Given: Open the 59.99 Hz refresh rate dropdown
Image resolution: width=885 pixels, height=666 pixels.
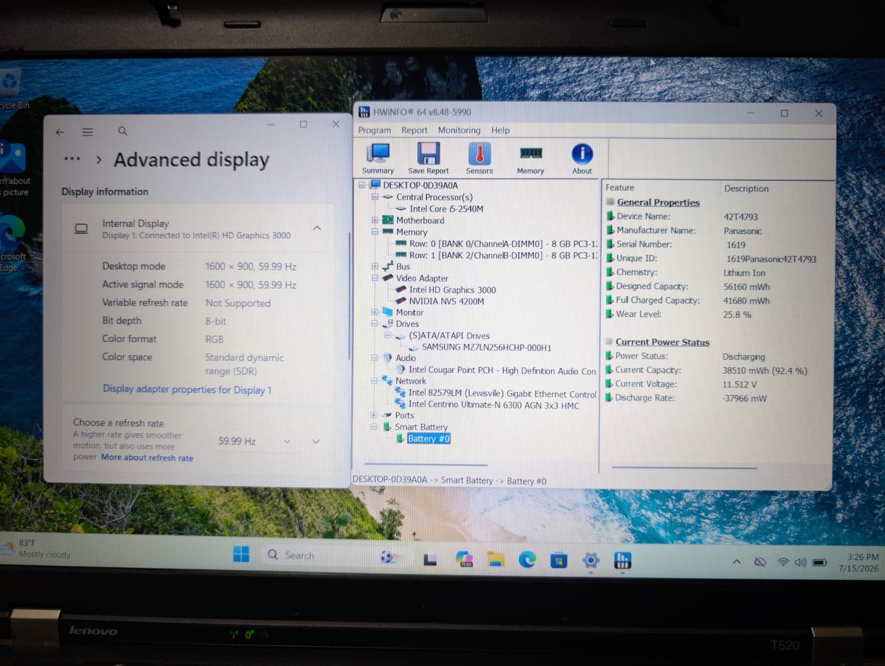Looking at the screenshot, I should pos(254,441).
